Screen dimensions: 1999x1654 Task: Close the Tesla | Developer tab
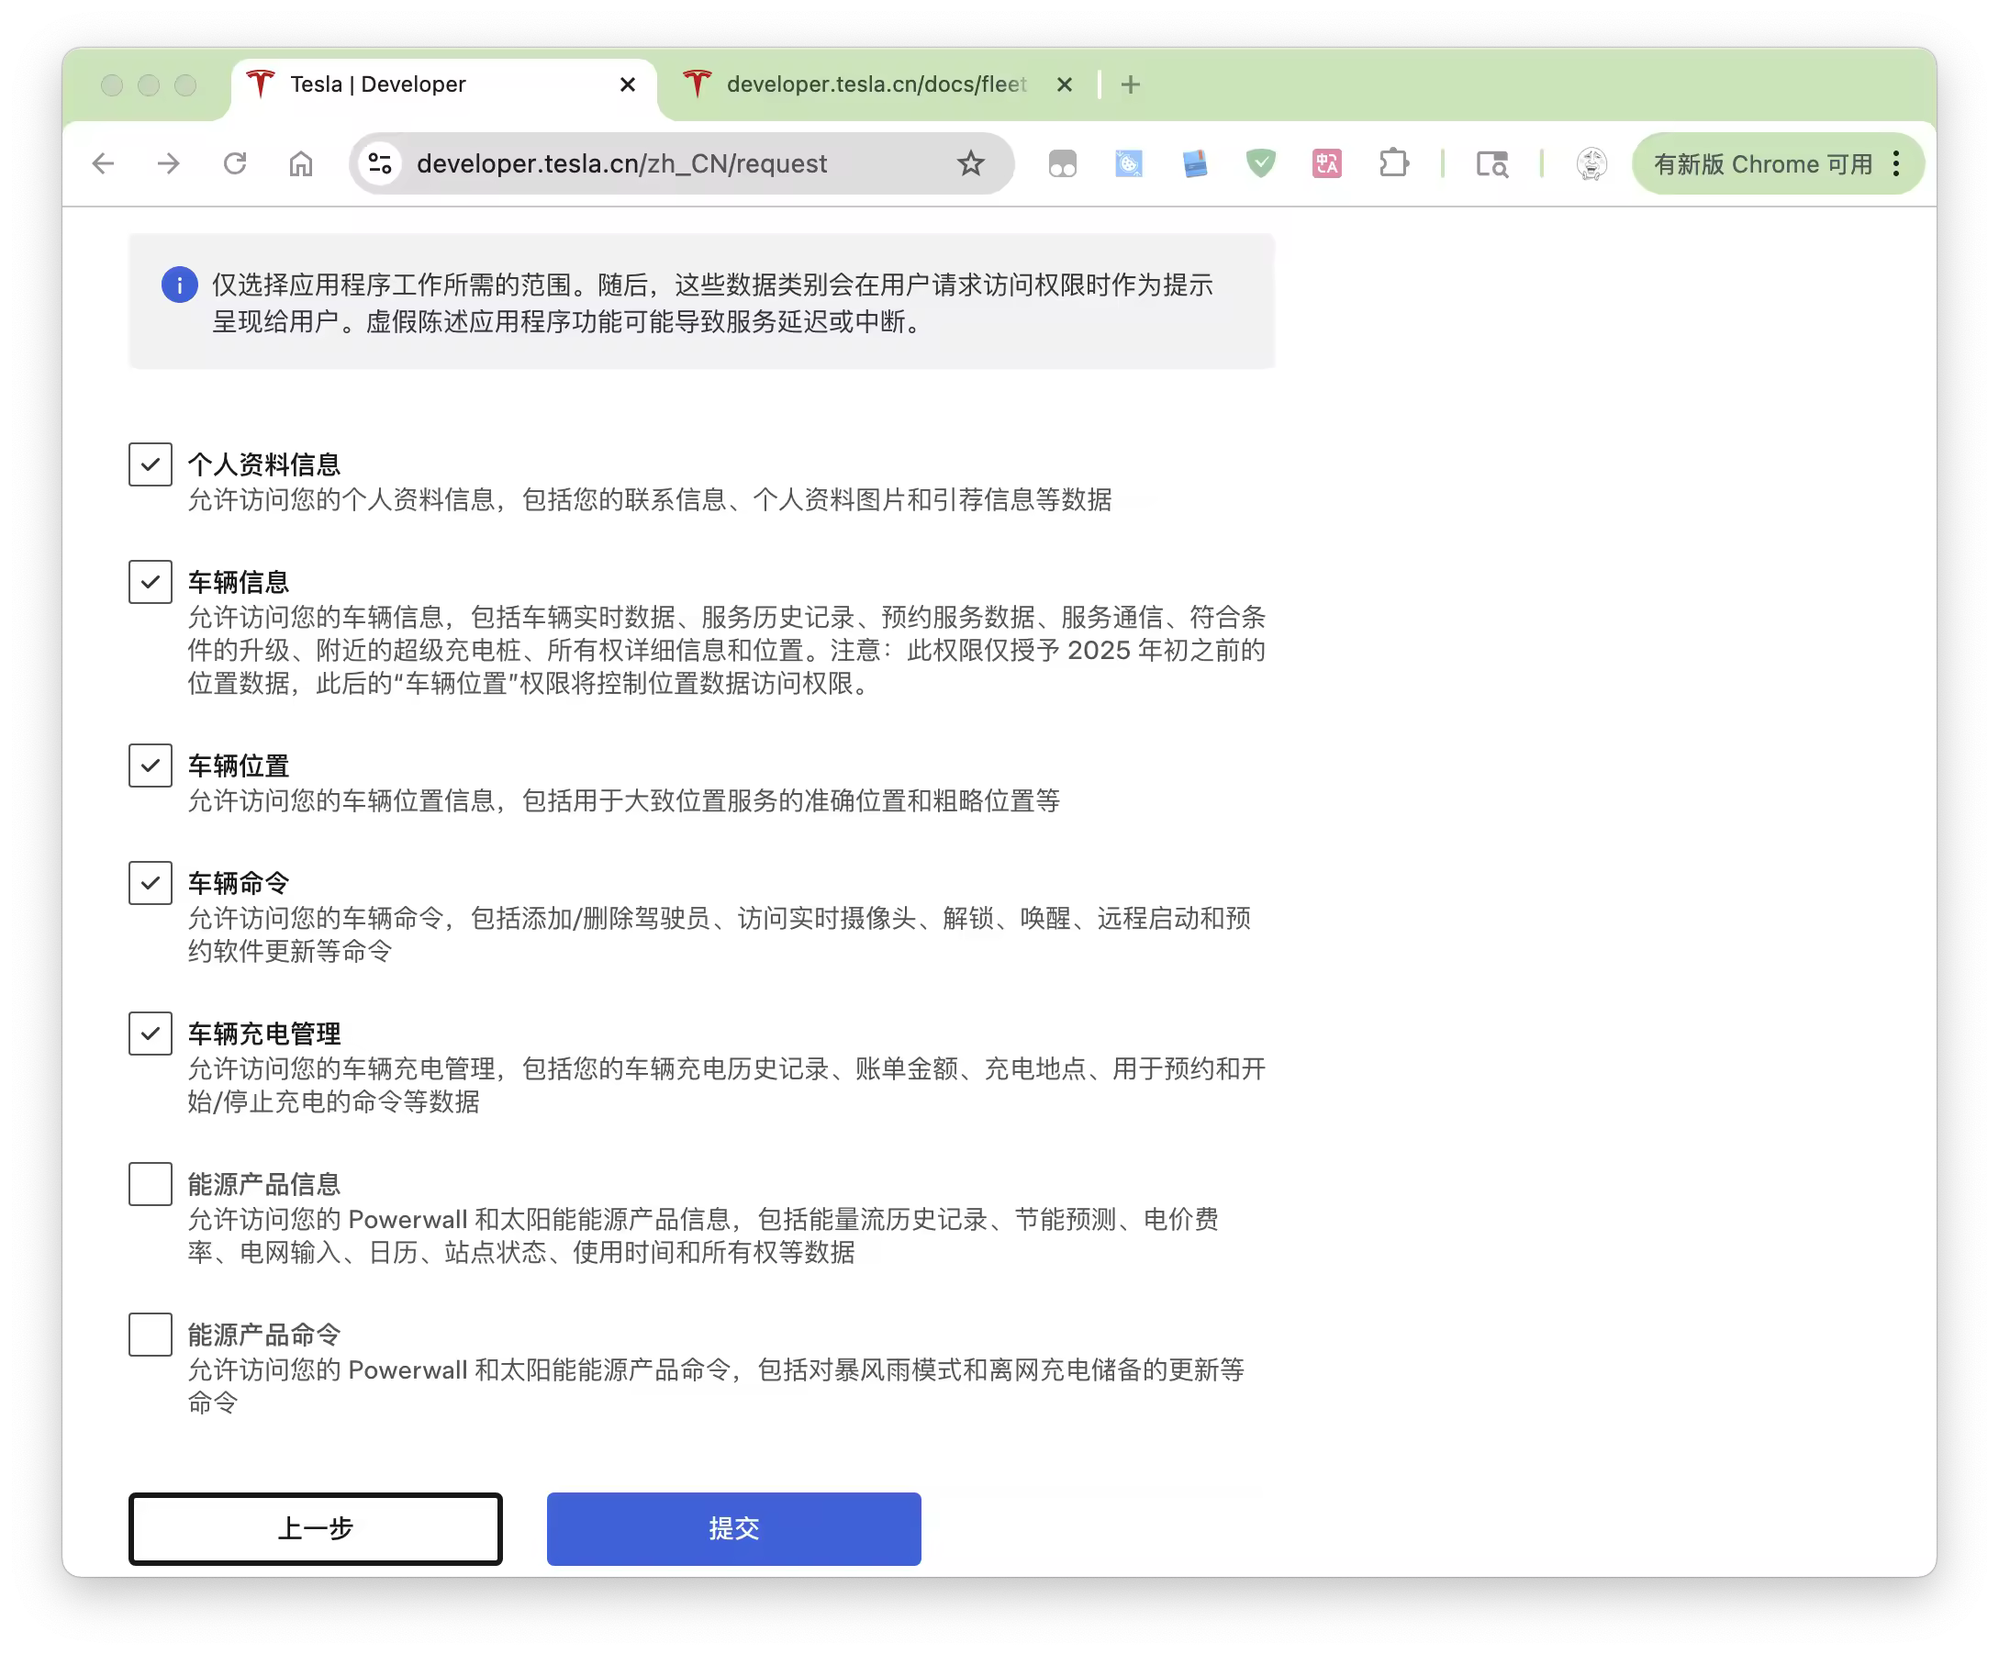tap(627, 84)
